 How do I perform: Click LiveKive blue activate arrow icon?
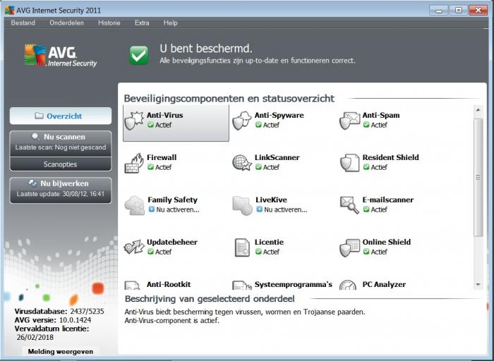coord(259,209)
